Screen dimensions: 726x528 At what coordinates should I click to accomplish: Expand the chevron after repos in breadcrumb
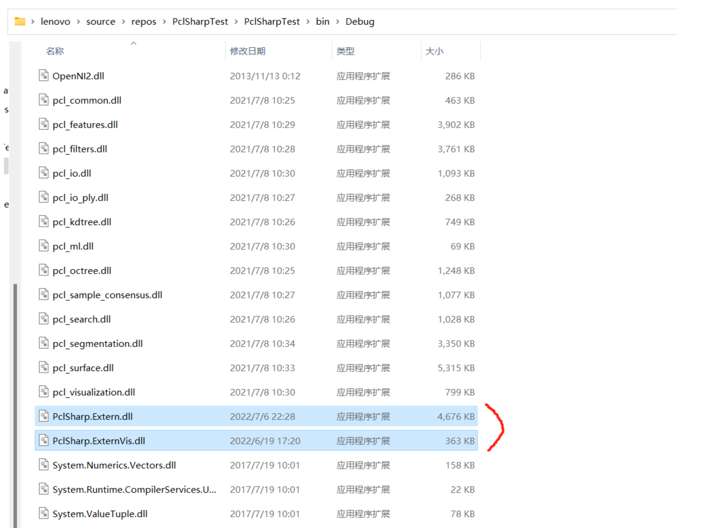pos(164,22)
